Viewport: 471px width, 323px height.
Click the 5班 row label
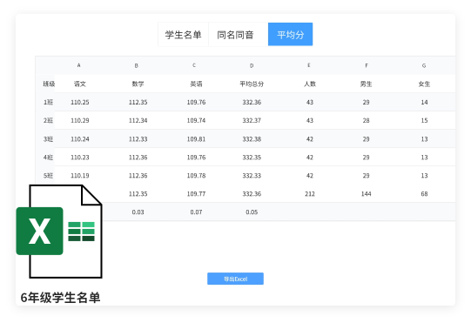tap(49, 176)
